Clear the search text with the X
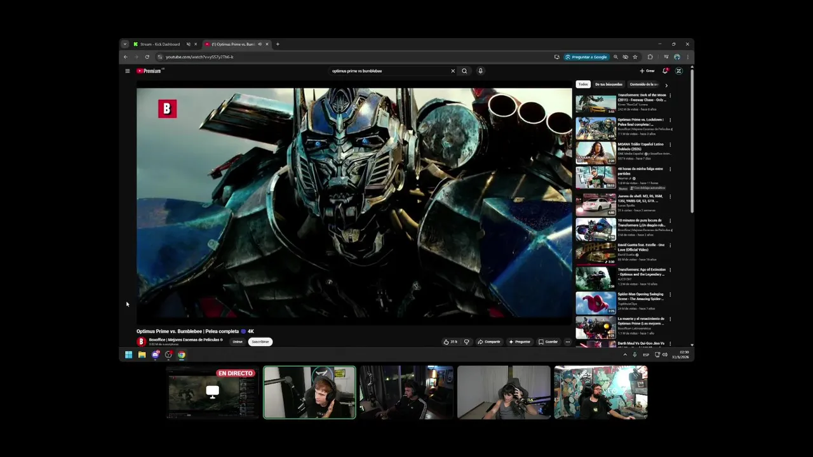This screenshot has width=813, height=457. point(453,71)
